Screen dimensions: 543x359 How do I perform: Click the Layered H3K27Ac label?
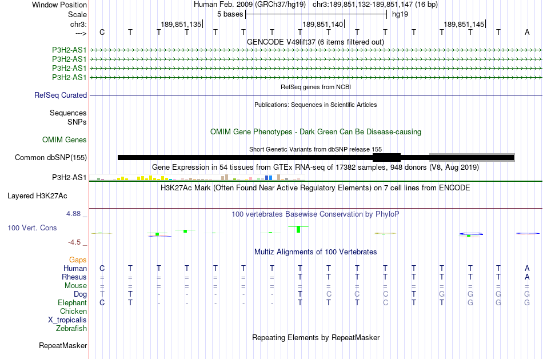coord(37,196)
